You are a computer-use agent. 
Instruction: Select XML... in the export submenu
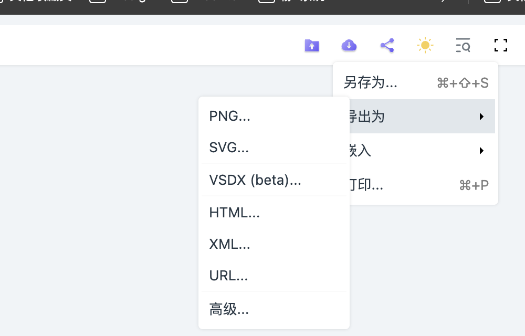pos(229,244)
